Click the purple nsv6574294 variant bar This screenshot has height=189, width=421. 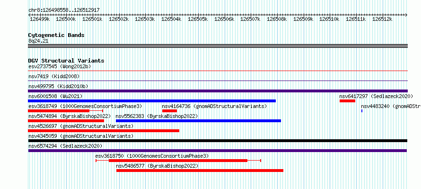pyautogui.click(x=218, y=151)
